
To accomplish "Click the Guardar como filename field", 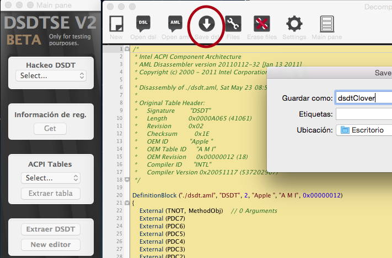I will pyautogui.click(x=363, y=98).
